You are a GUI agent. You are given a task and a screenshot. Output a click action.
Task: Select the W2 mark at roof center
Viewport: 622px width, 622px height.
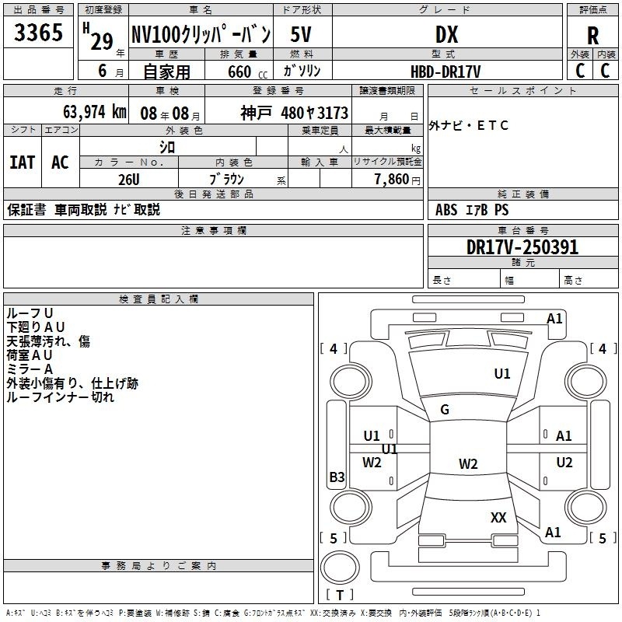[x=467, y=464]
